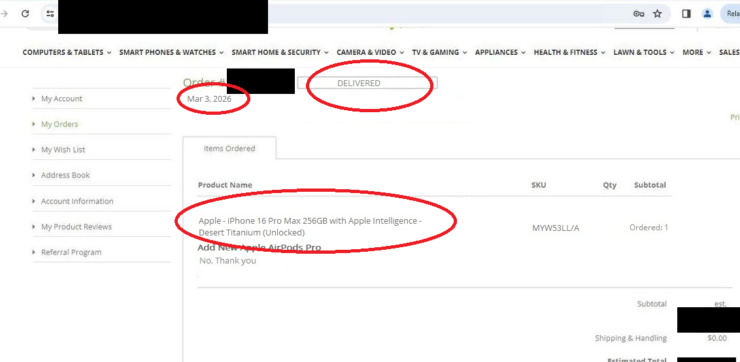Bookmark this page with the star icon
This screenshot has height=362, width=740.
click(x=658, y=14)
